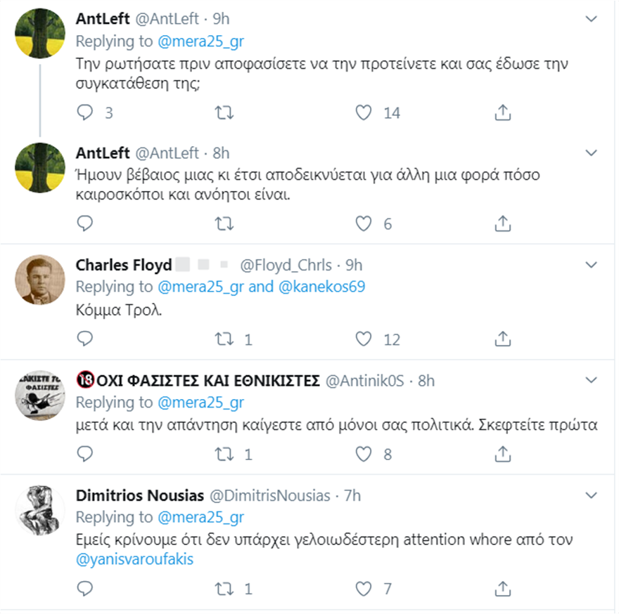Viewport: 619px width, 614px height.
Task: Open Charles Floyd's profile picture
Action: click(x=40, y=280)
